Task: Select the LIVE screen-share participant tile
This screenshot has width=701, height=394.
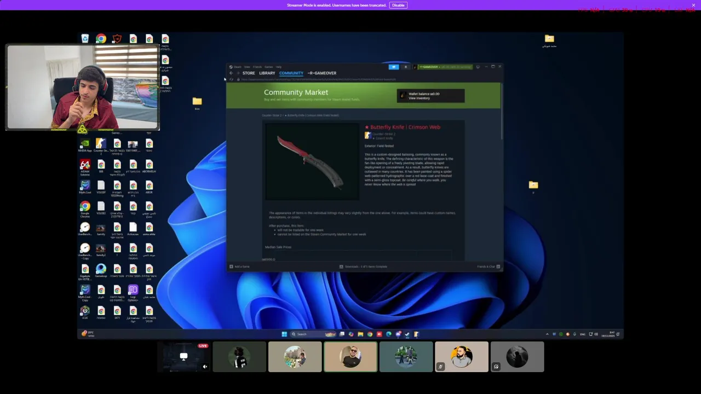Action: pyautogui.click(x=184, y=357)
